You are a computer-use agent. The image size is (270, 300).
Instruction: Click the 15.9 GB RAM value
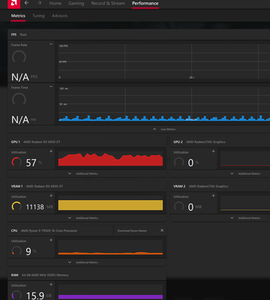point(39,295)
